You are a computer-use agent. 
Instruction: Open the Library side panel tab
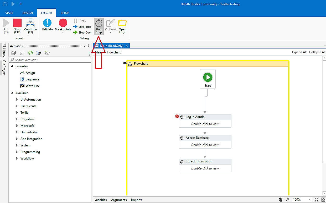[4, 50]
